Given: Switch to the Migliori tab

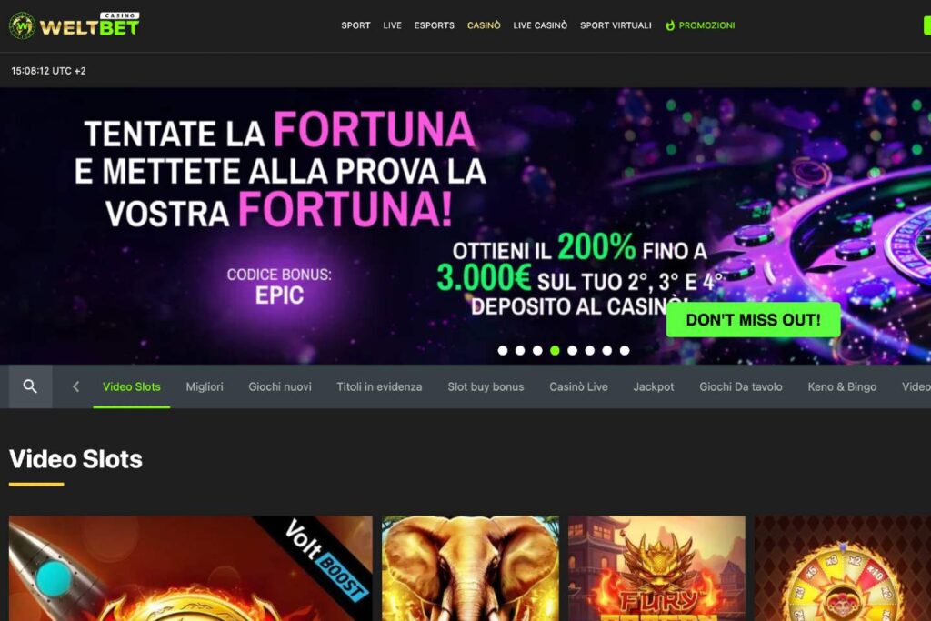Looking at the screenshot, I should point(205,386).
